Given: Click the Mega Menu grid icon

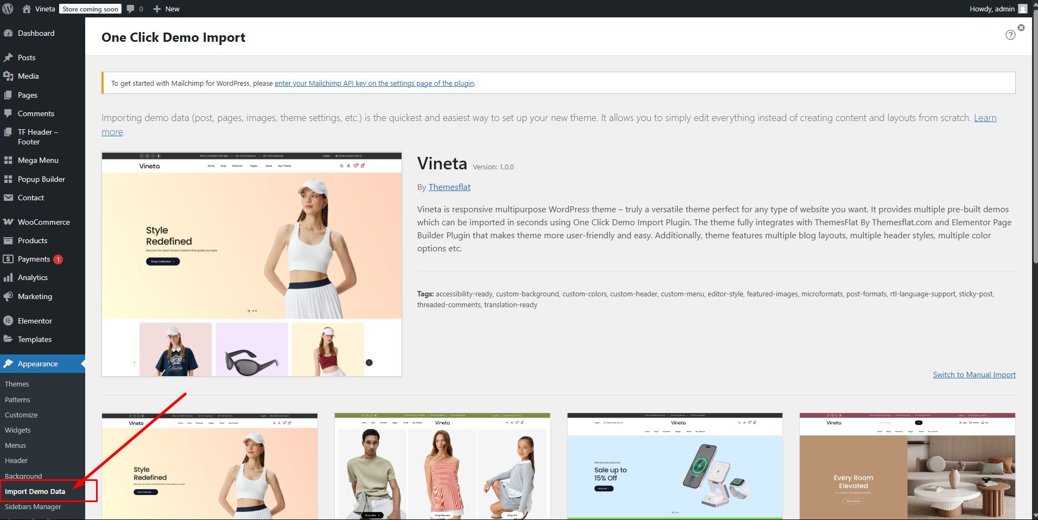Looking at the screenshot, I should coord(8,160).
